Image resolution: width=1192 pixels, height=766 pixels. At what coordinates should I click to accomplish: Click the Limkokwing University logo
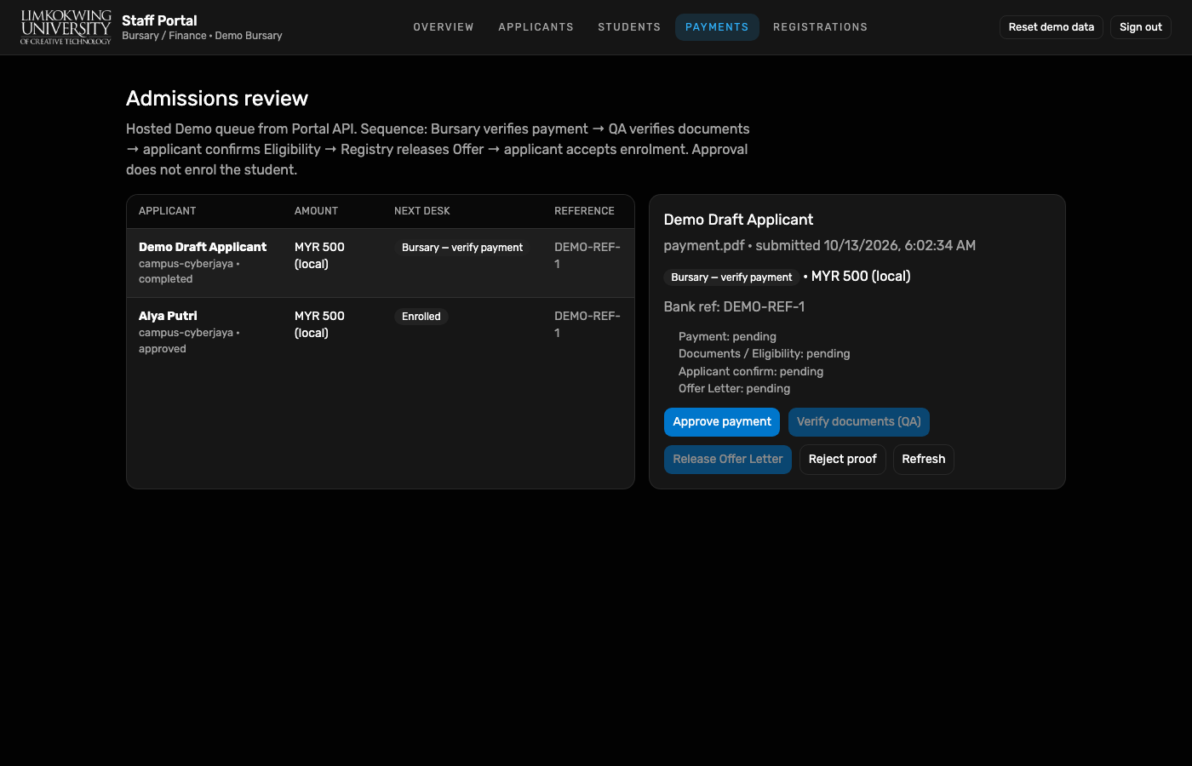[66, 27]
